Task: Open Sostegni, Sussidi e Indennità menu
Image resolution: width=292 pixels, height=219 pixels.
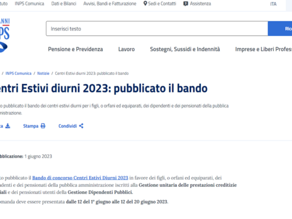Action: [185, 49]
